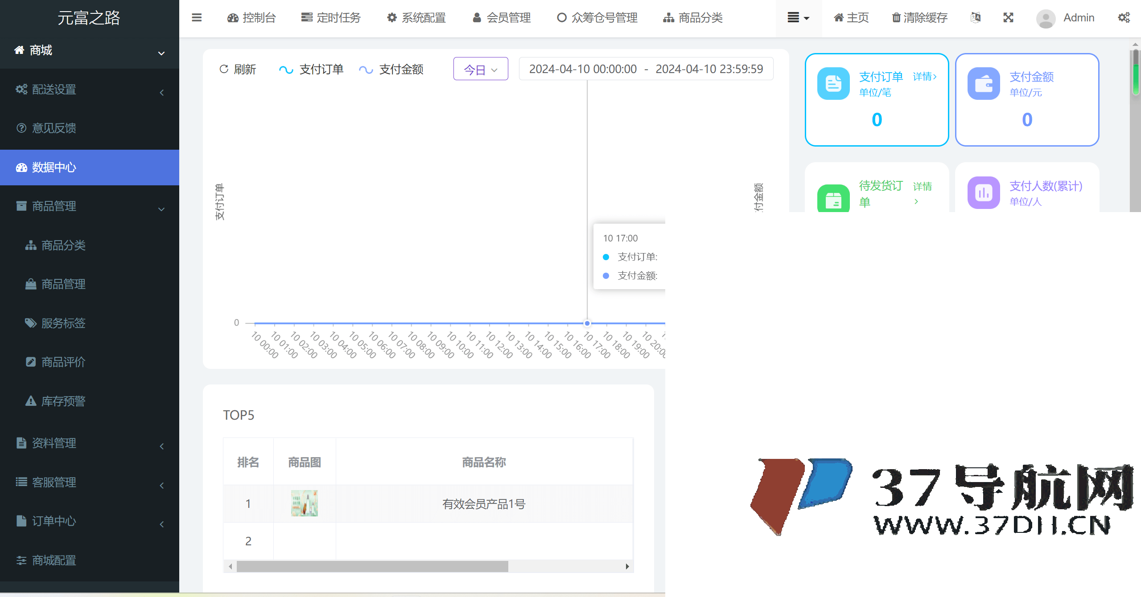Viewport: 1141px width, 597px height.
Task: Click the fullscreen icon in top bar
Action: tap(1009, 18)
